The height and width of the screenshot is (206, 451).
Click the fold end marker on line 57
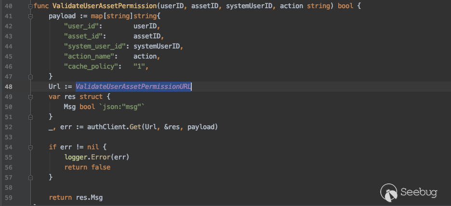point(31,177)
